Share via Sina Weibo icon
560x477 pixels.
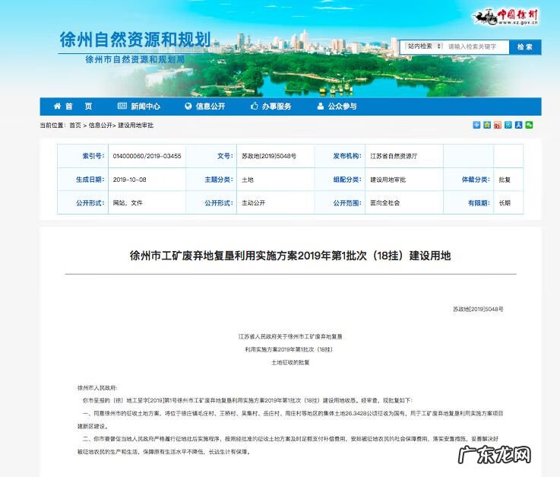[498, 125]
